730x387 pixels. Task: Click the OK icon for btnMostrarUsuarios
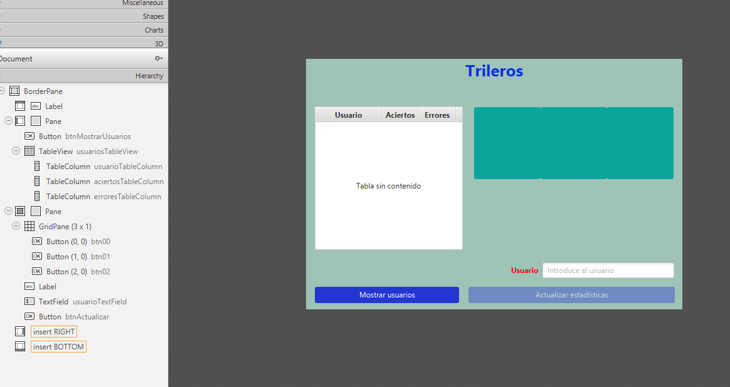(29, 136)
